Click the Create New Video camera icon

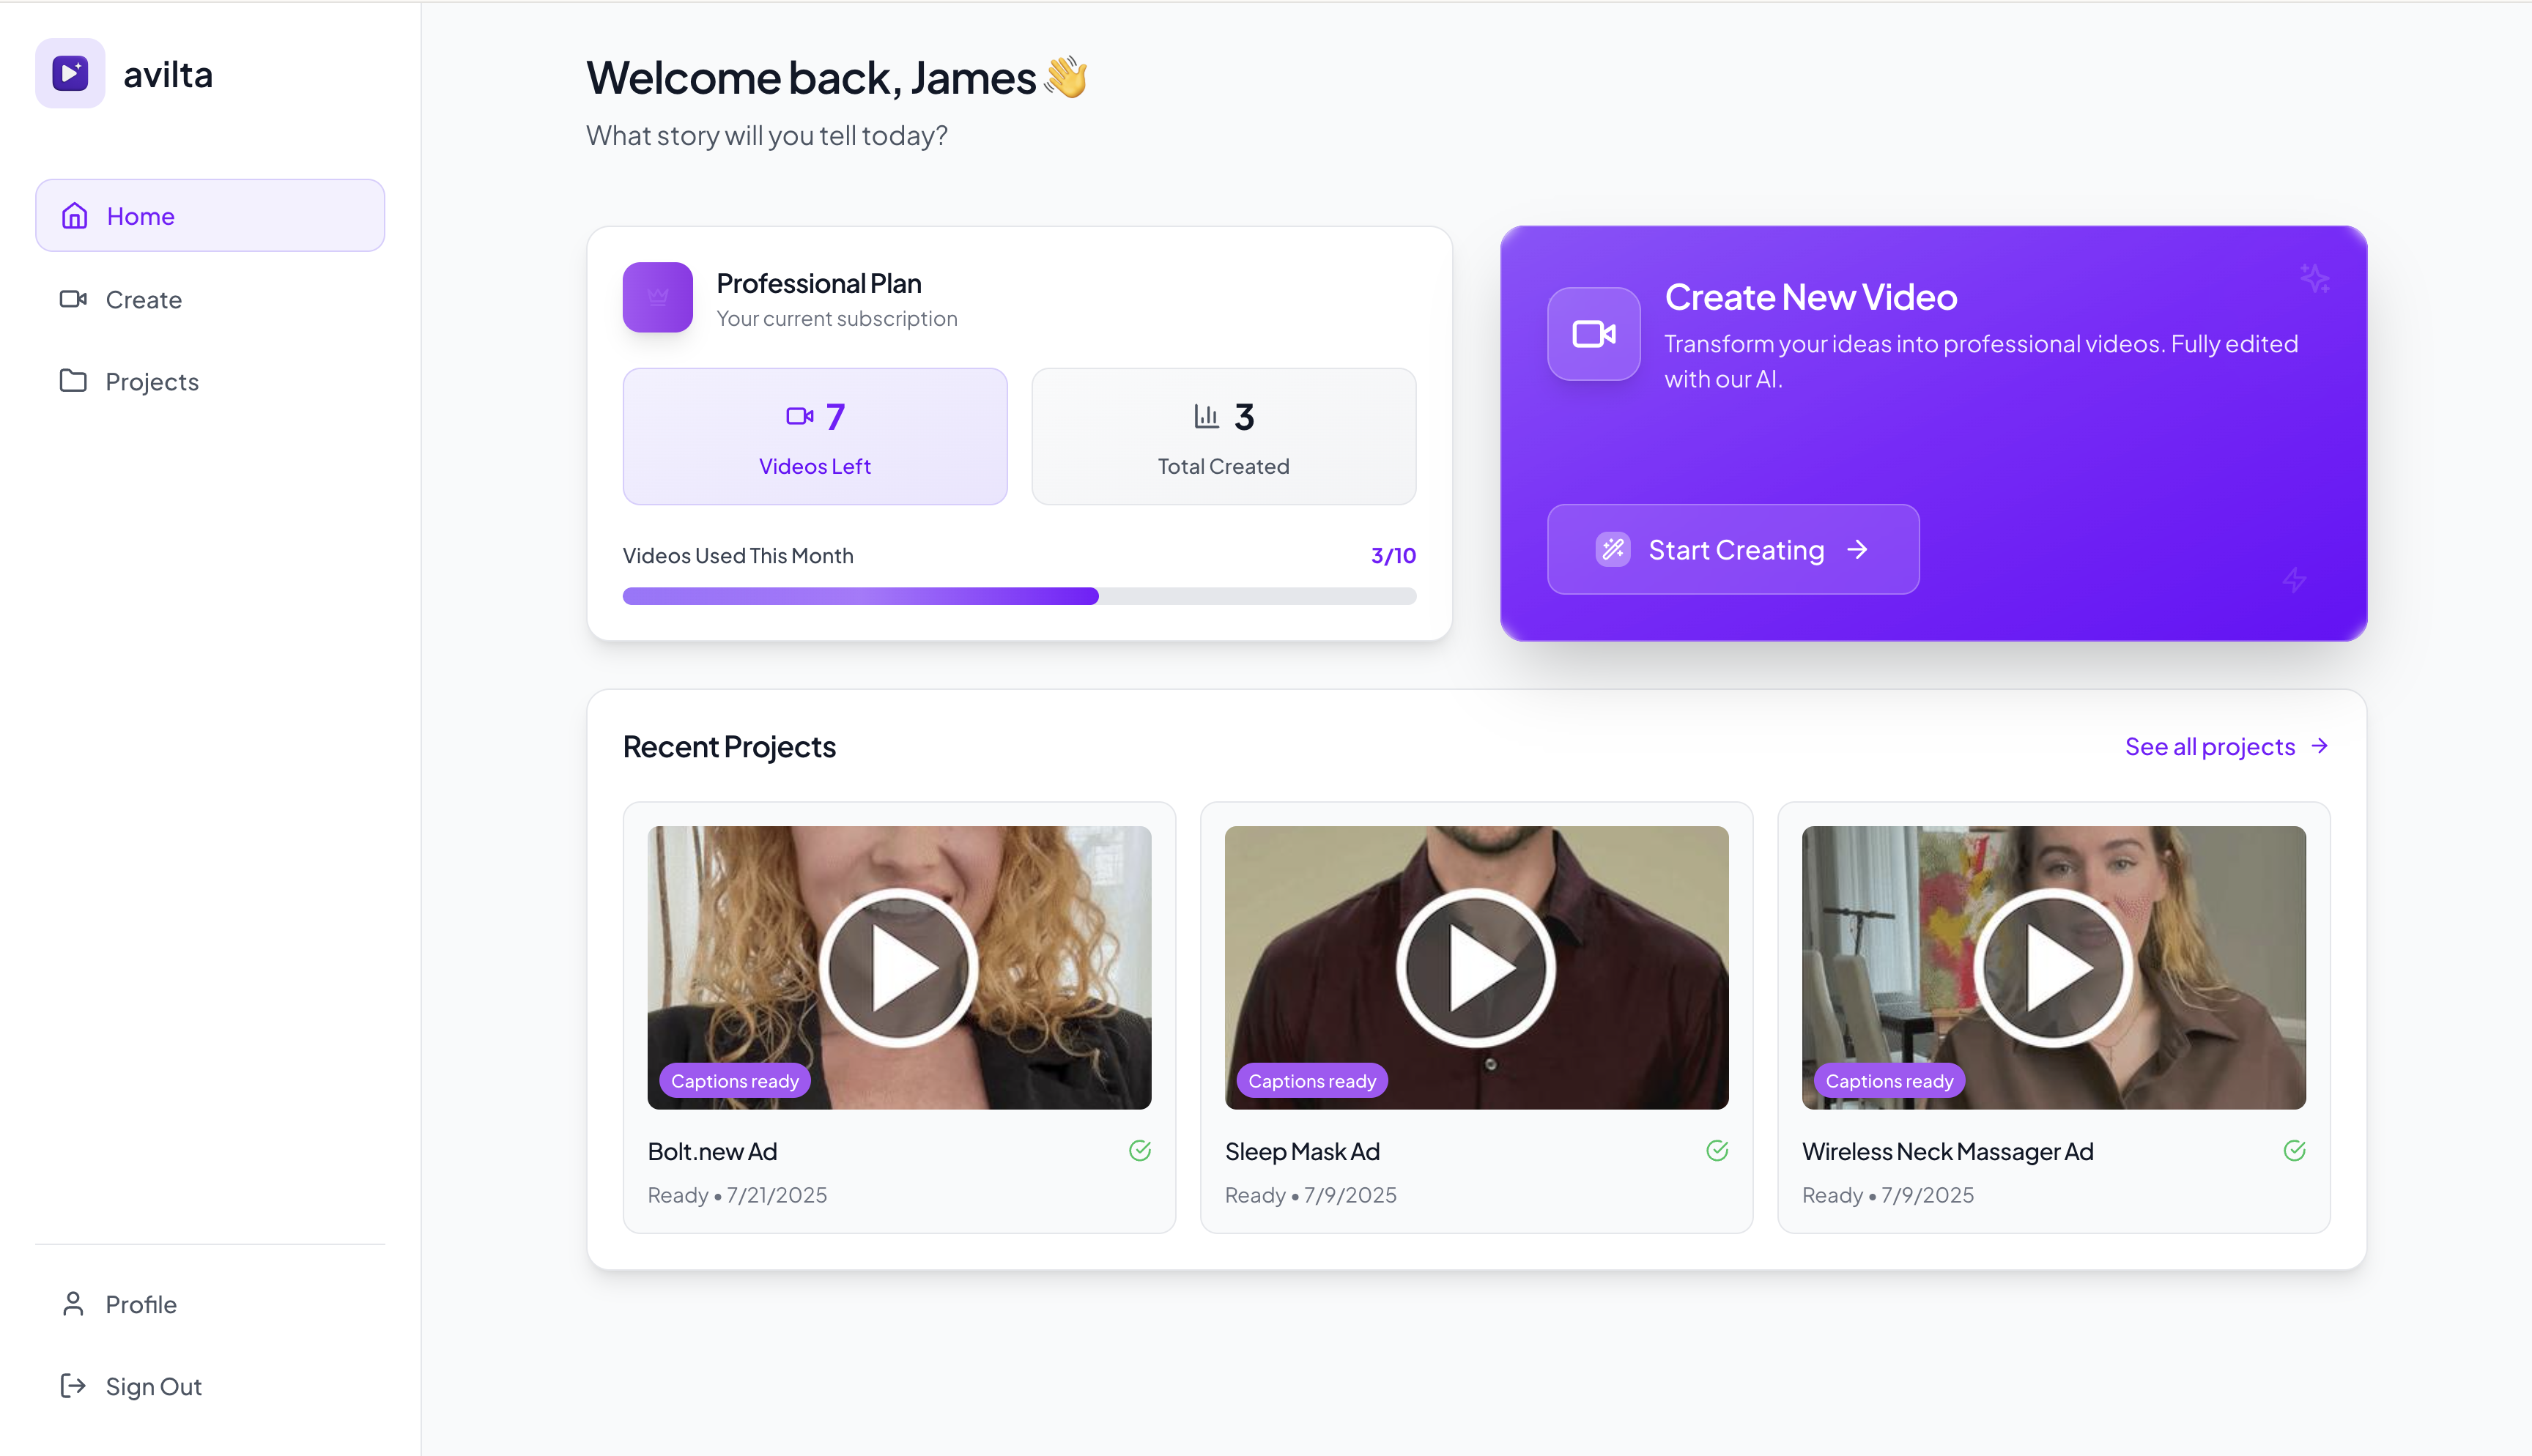click(1593, 334)
